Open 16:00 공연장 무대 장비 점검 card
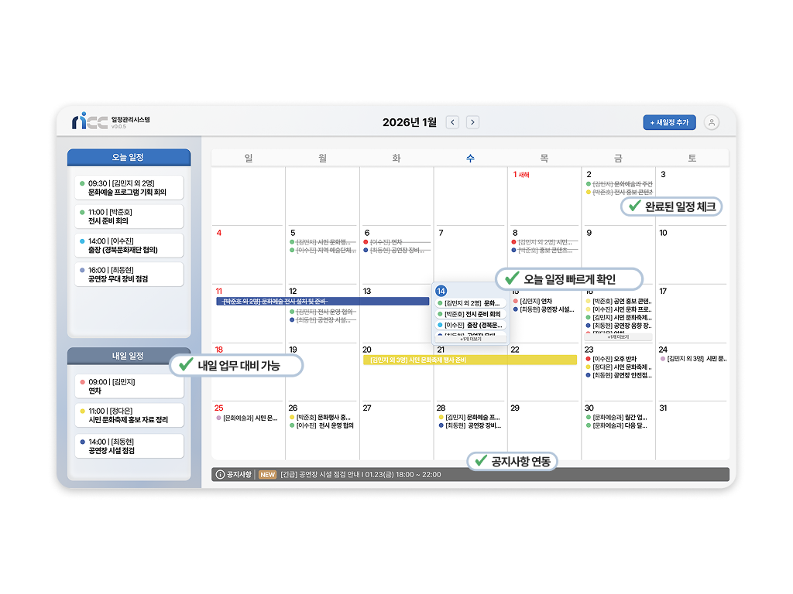The height and width of the screenshot is (594, 793). pyautogui.click(x=129, y=275)
